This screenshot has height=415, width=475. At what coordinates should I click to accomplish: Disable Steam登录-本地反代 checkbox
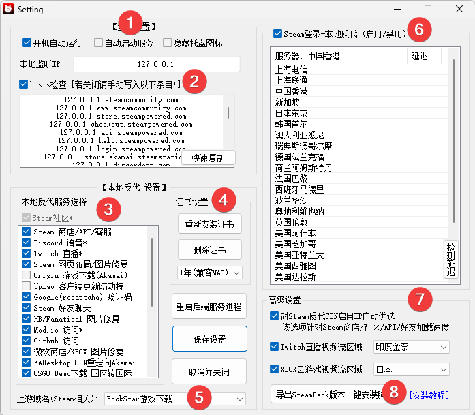coord(277,33)
